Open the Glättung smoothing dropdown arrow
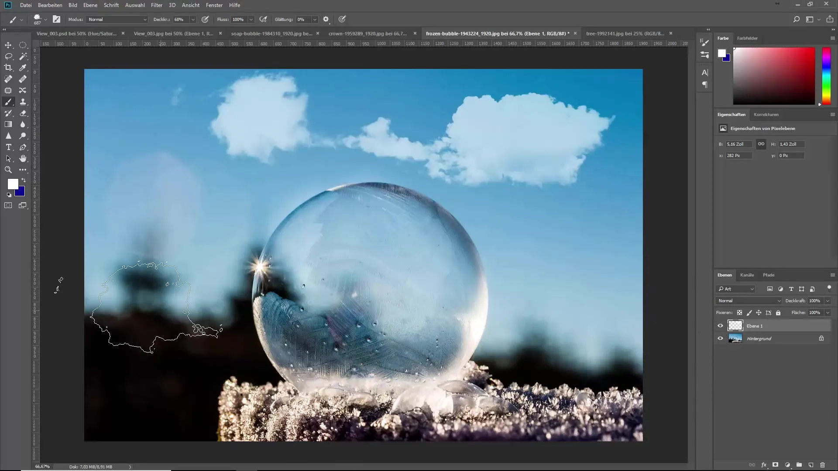The image size is (838, 471). pyautogui.click(x=314, y=19)
